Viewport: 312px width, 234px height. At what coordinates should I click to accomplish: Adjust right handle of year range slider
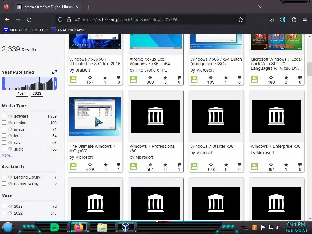55,83
